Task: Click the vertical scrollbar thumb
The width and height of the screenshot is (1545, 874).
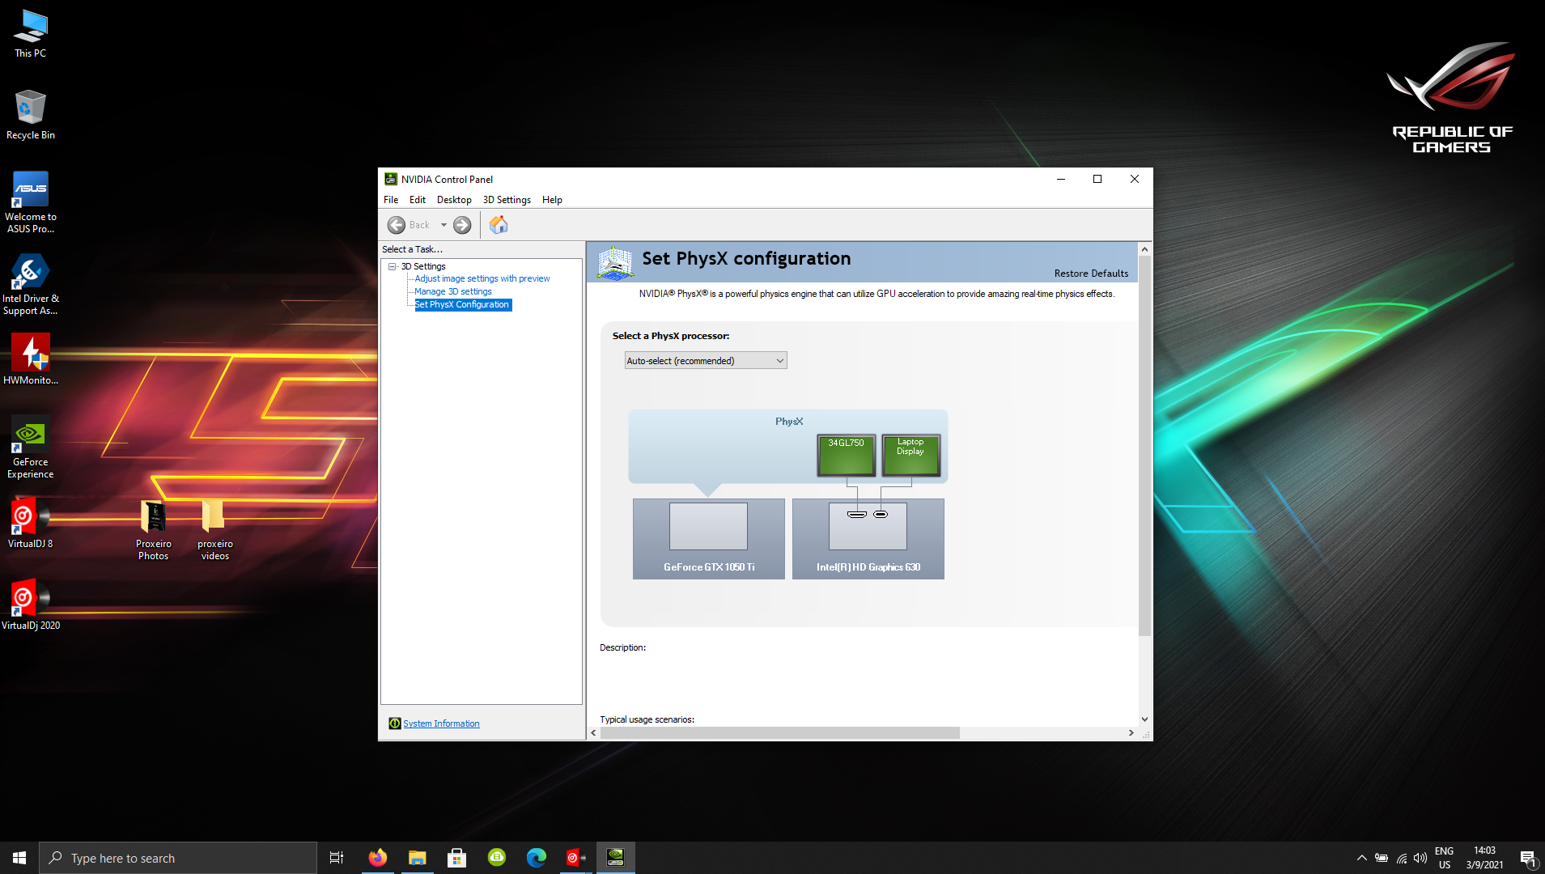Action: (1144, 446)
